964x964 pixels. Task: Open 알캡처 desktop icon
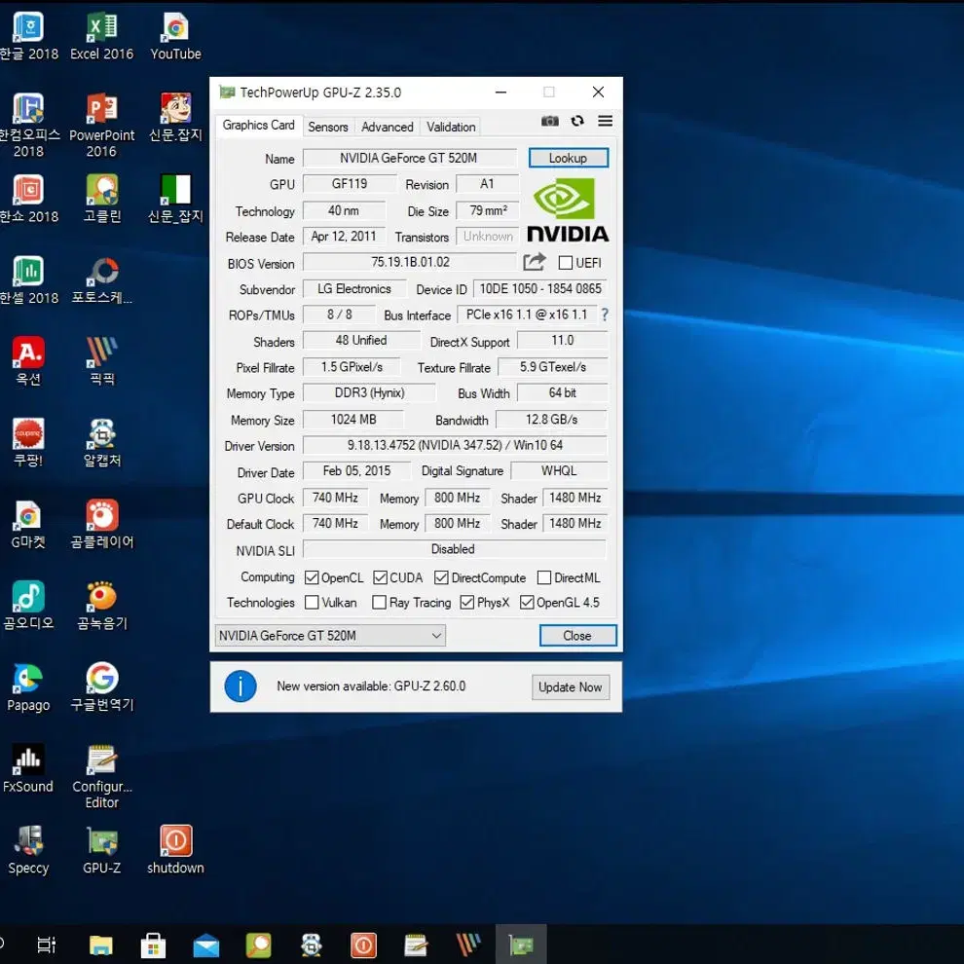click(102, 443)
